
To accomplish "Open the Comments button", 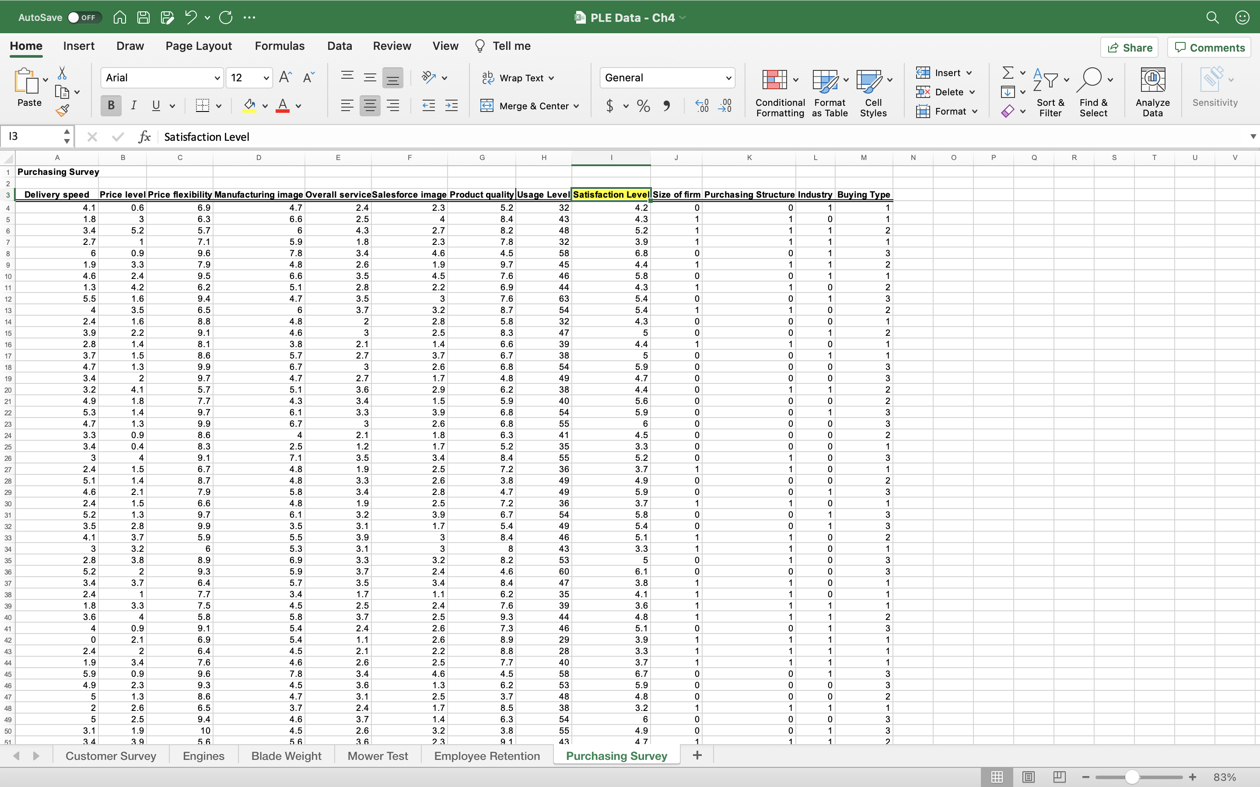I will pos(1210,47).
